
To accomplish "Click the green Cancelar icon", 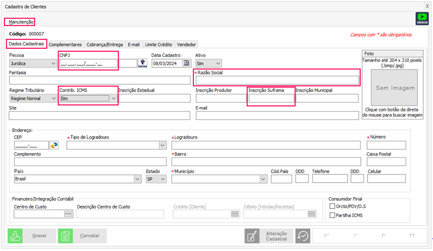I will [x=65, y=236].
